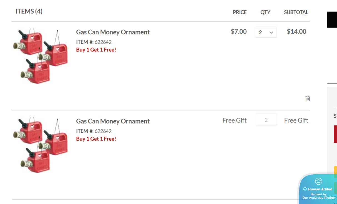Click the greyed-out quantity field for Free Gift

point(266,120)
